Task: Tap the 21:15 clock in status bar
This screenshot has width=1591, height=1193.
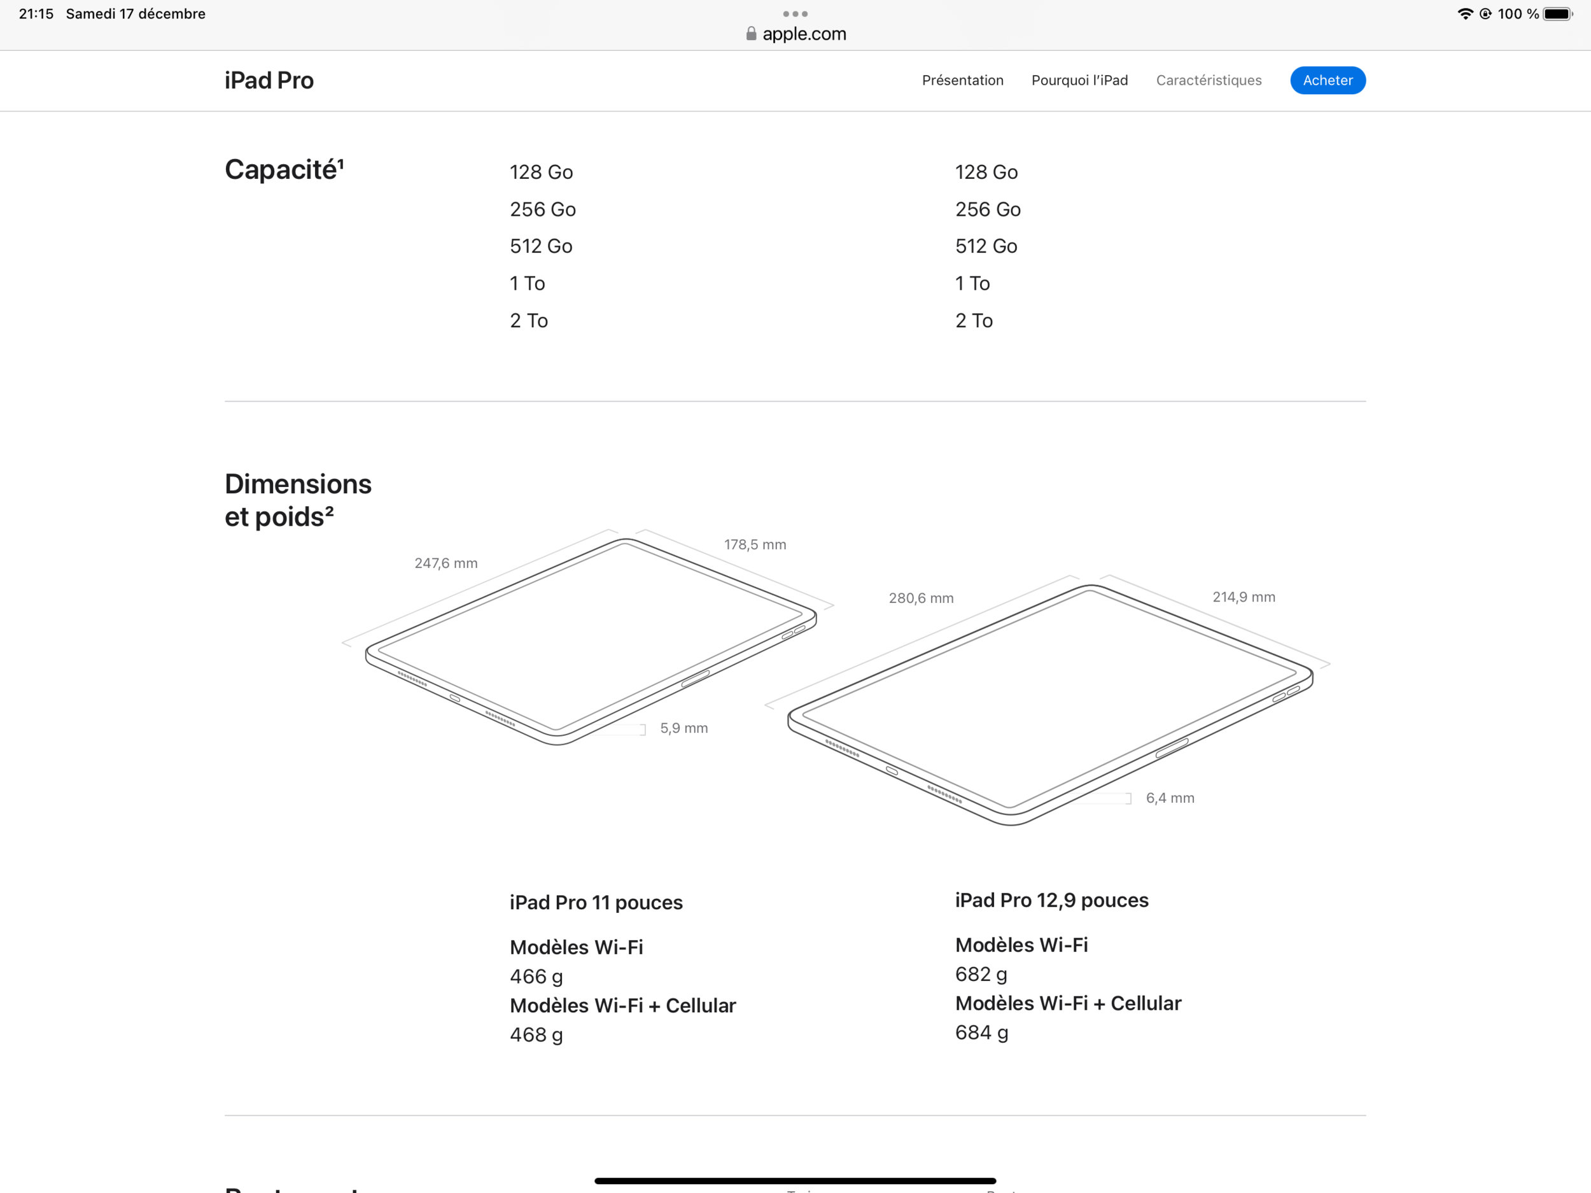Action: click(36, 13)
